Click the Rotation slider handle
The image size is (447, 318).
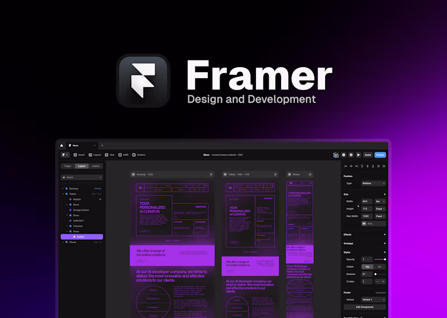[375, 274]
